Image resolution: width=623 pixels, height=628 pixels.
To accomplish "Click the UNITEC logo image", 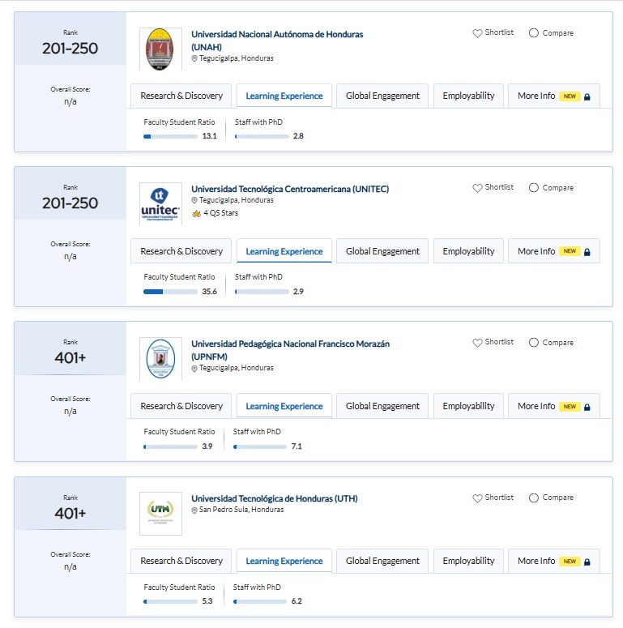I will point(160,203).
